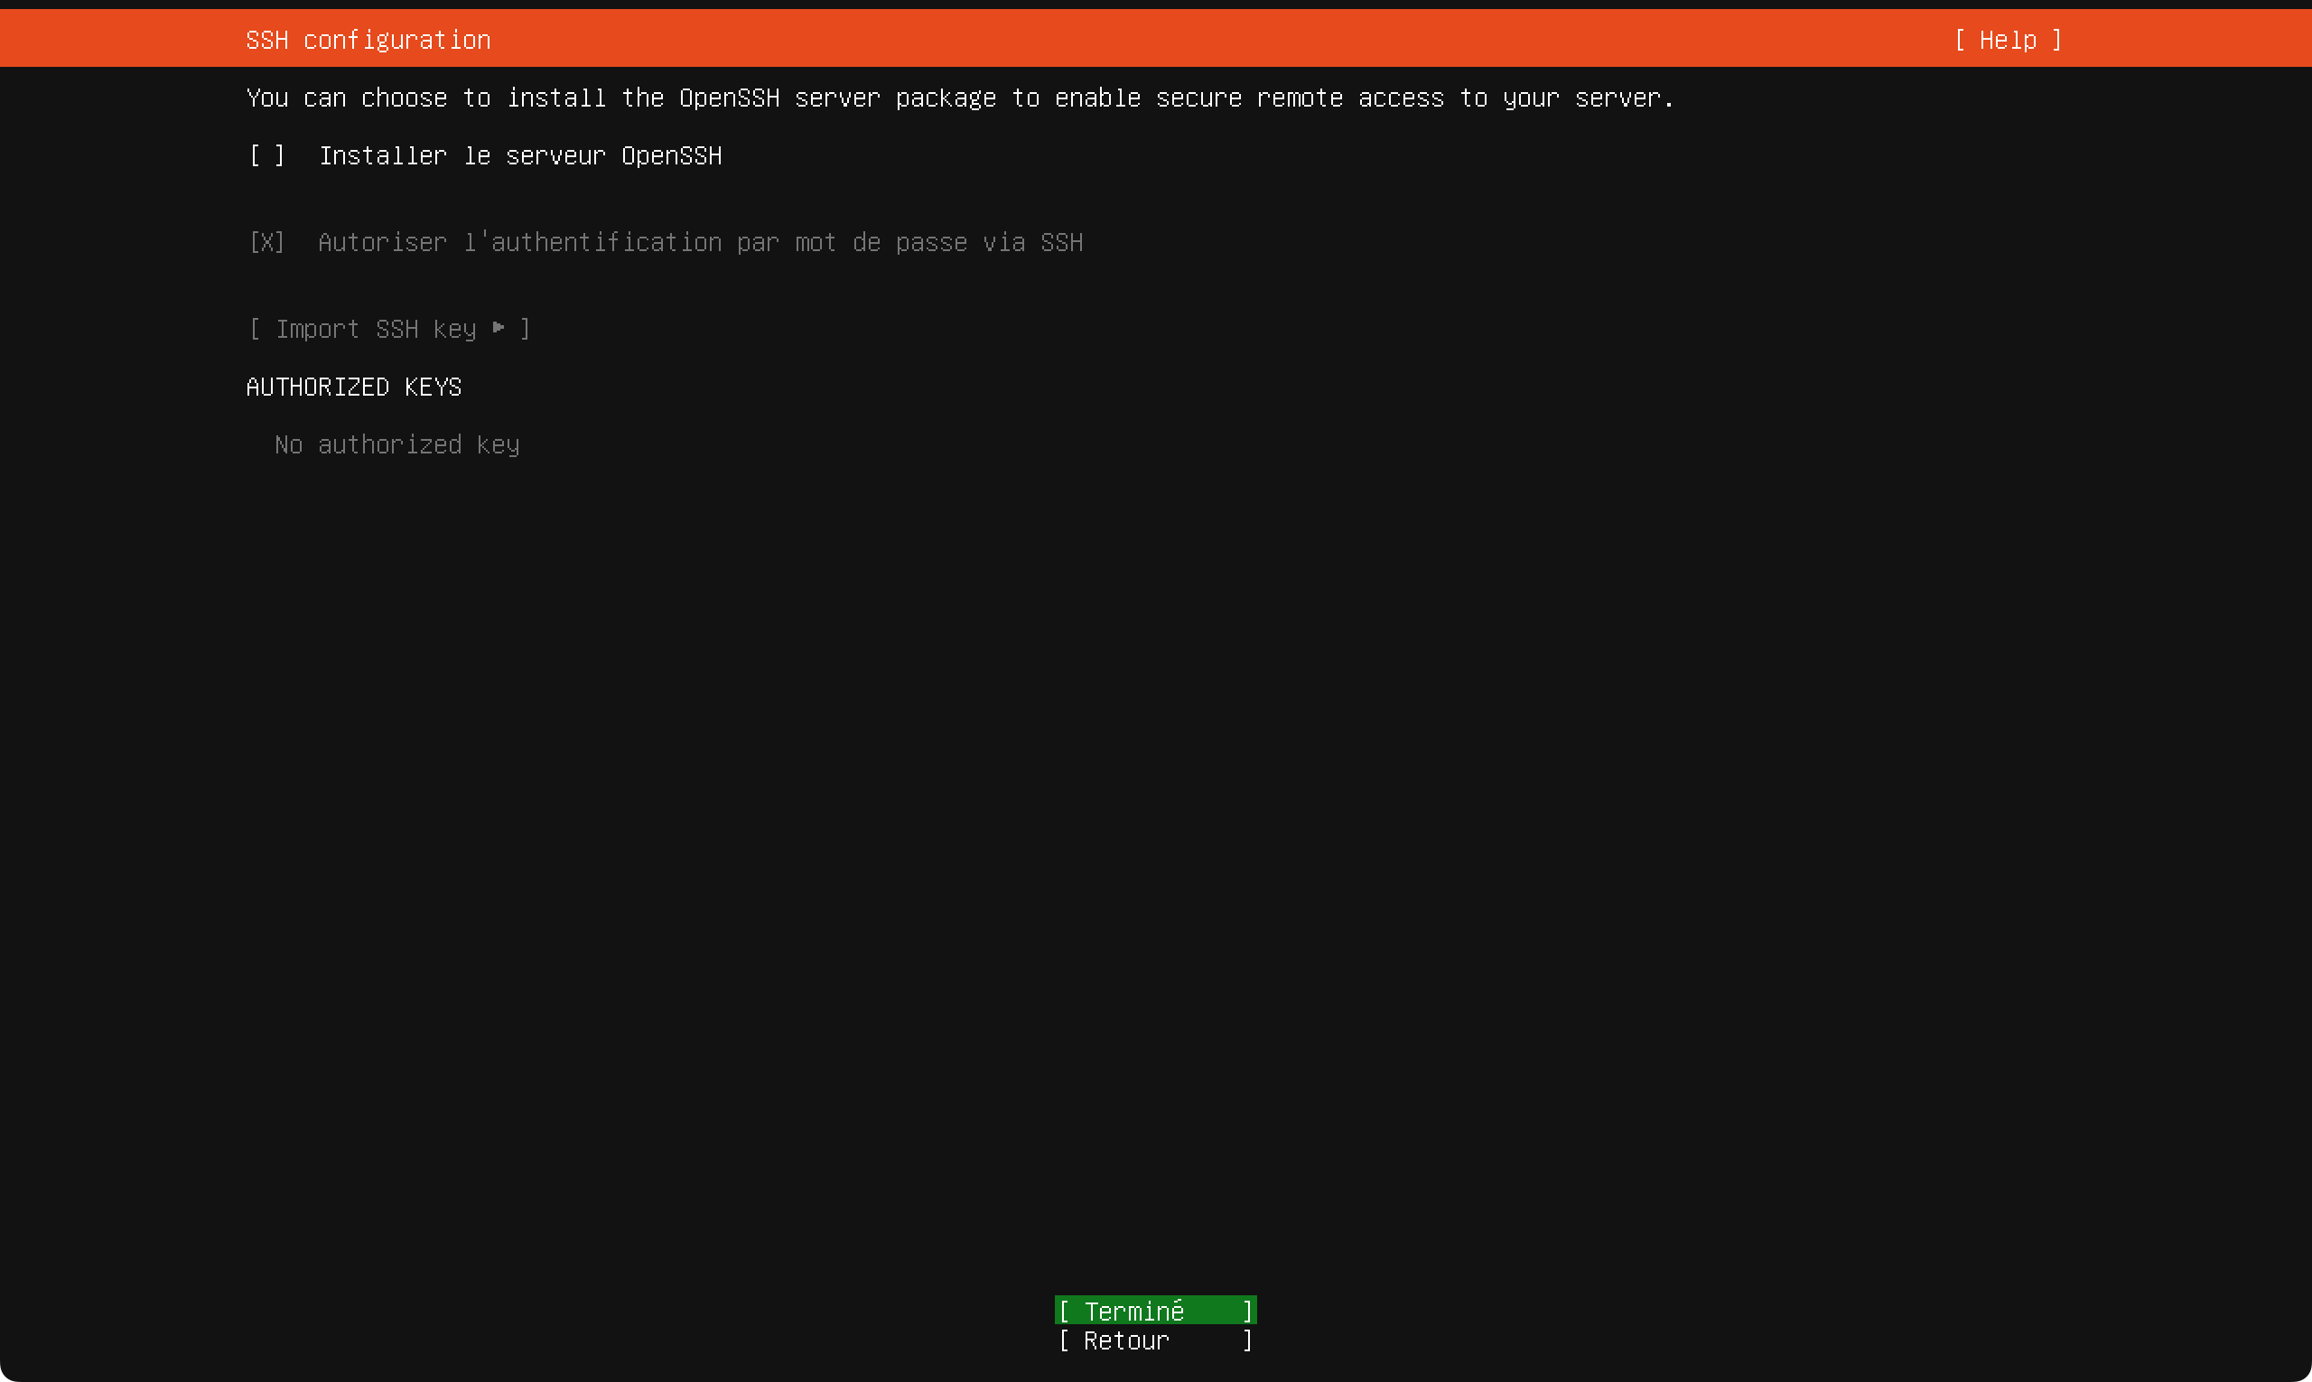
Task: Click the OpenSSH description text
Action: click(959, 98)
